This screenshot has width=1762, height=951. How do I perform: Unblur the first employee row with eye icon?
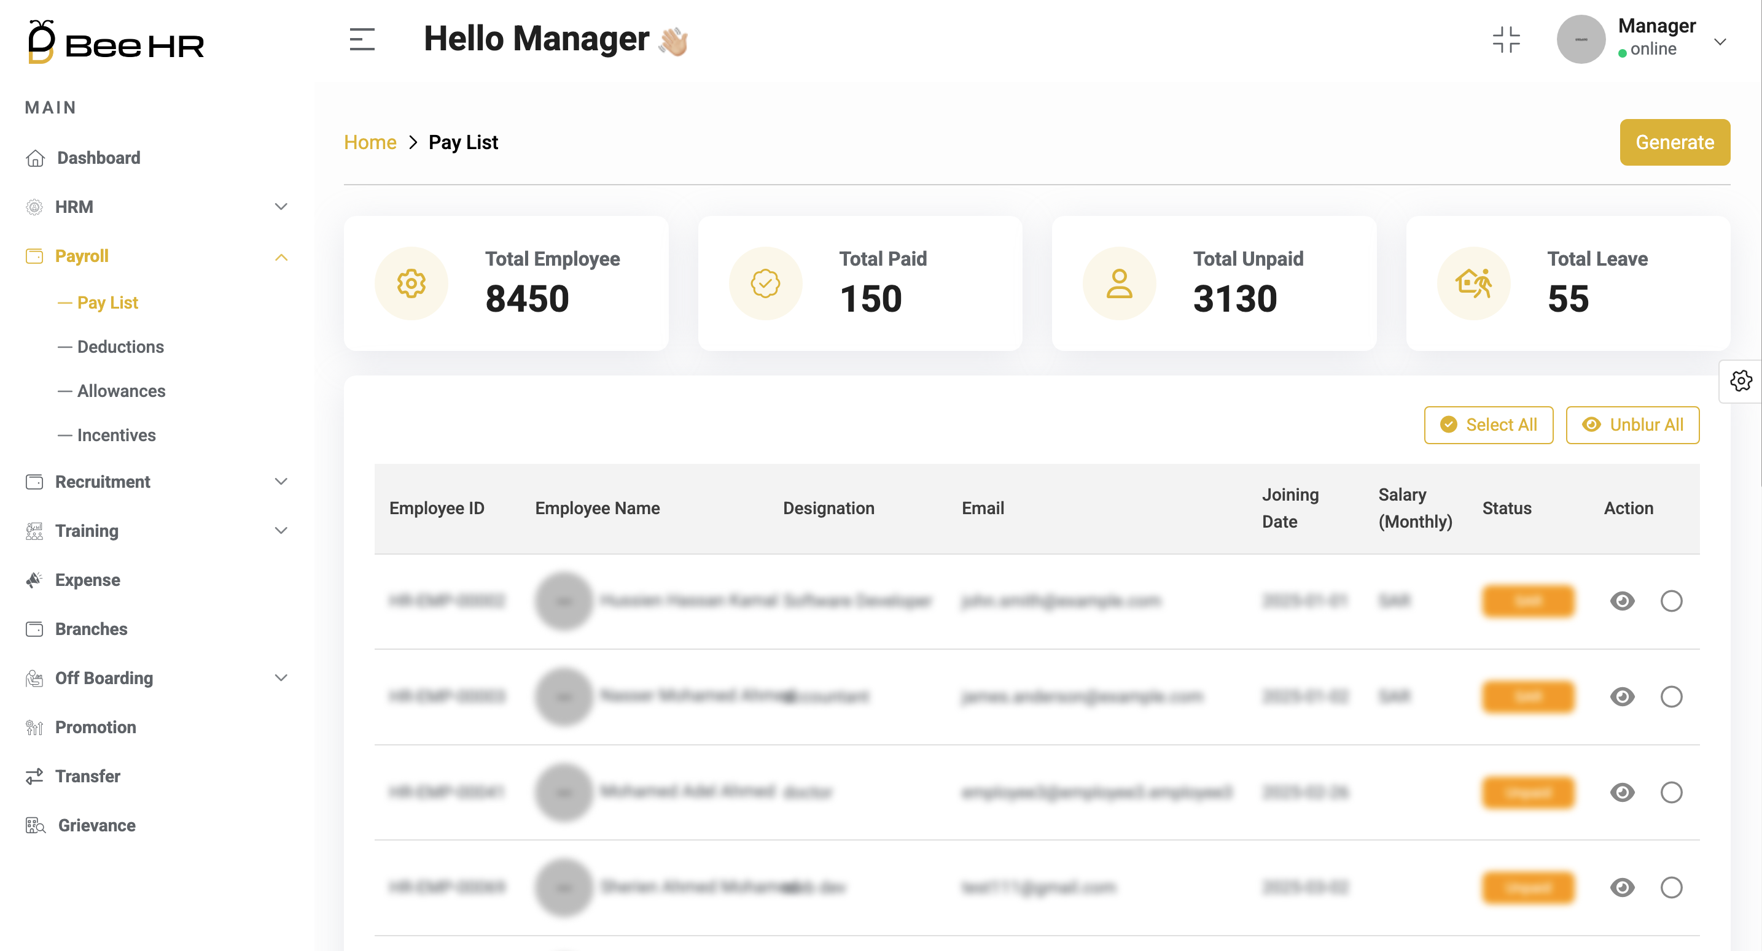tap(1622, 601)
